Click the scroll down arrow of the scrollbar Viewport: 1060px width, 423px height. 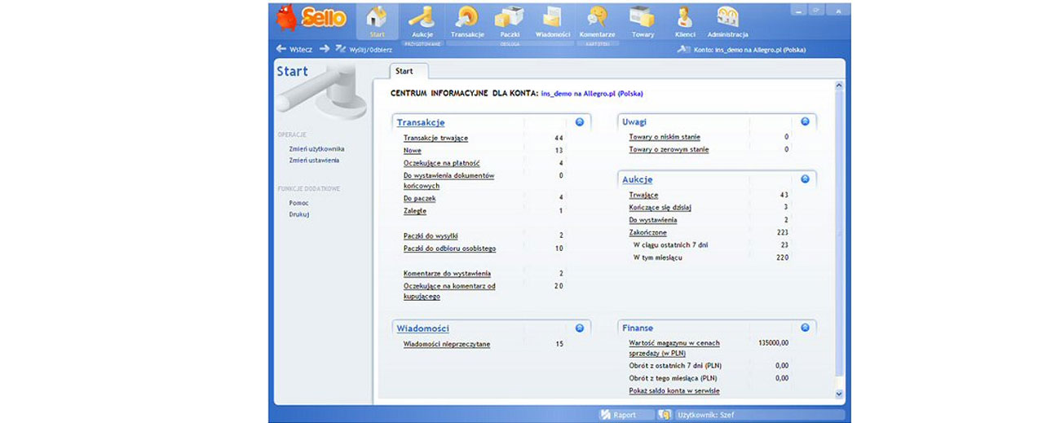click(839, 393)
